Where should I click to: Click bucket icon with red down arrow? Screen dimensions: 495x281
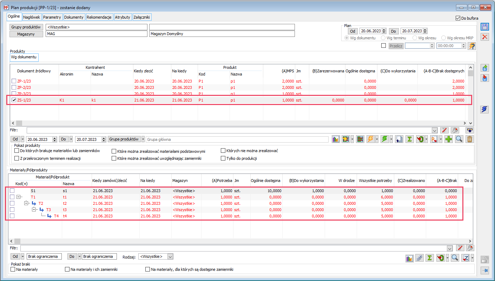tap(485, 78)
